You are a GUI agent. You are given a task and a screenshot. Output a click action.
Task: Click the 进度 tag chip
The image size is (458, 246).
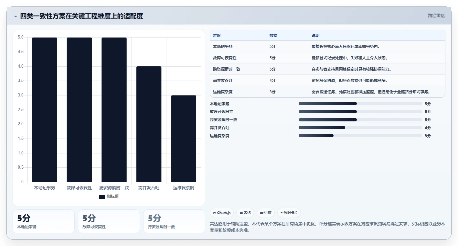266,213
